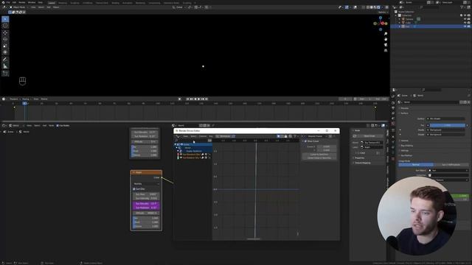Click Cursor Value to Selection button
The image size is (472, 265).
tap(319, 158)
